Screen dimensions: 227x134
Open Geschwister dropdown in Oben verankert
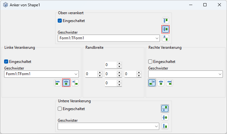[109, 38]
